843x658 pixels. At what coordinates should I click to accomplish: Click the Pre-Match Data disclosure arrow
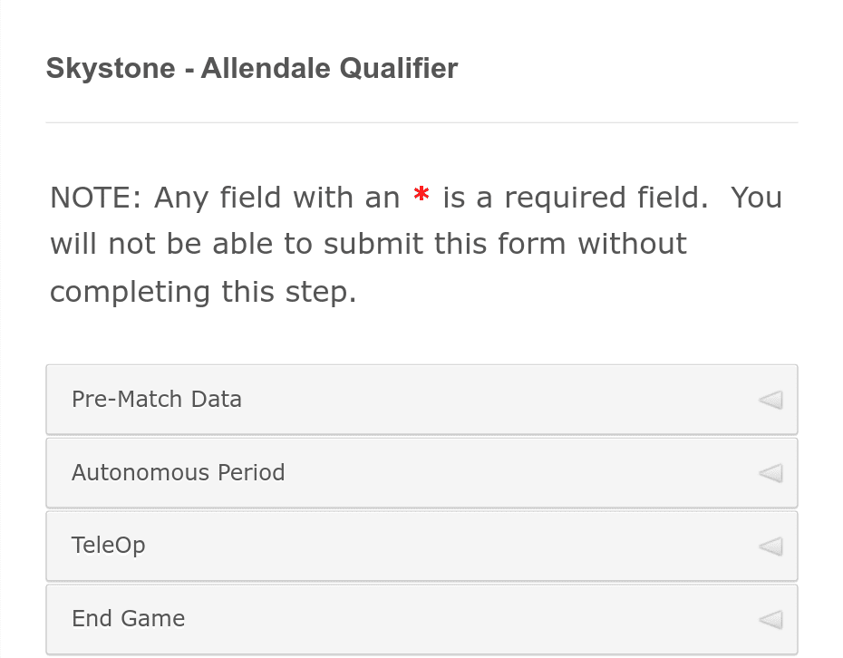tap(770, 399)
